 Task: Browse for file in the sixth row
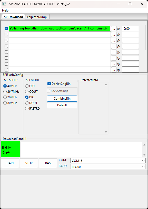114,58
